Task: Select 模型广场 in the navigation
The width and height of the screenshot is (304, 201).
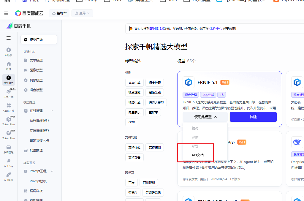Action: [39, 39]
